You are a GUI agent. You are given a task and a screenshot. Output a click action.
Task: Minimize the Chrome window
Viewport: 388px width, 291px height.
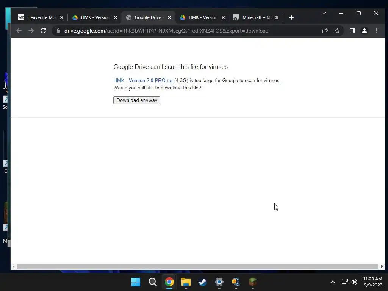pyautogui.click(x=341, y=13)
